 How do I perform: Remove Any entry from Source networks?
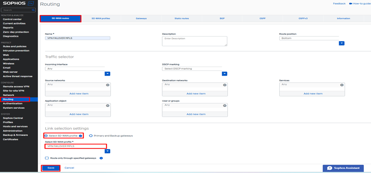coord(108,85)
